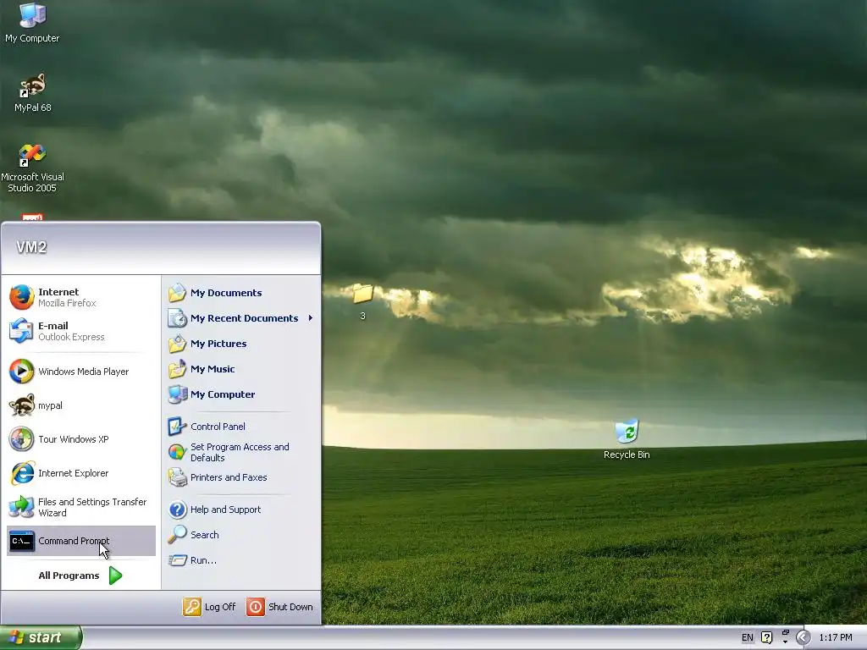Open Tour Windows XP

coord(80,439)
